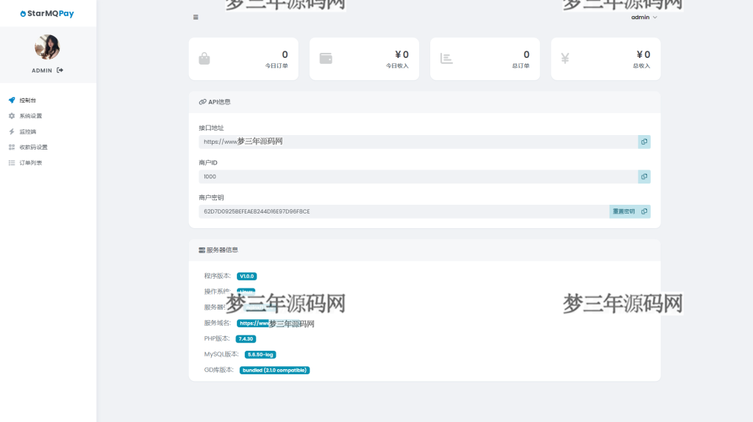
Task: Click the list icon beside 订单列表
Action: point(12,163)
